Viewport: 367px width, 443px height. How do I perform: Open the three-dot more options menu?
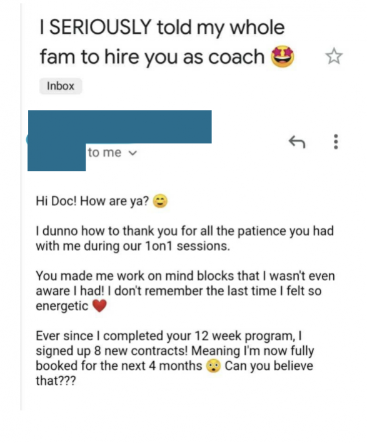(336, 141)
